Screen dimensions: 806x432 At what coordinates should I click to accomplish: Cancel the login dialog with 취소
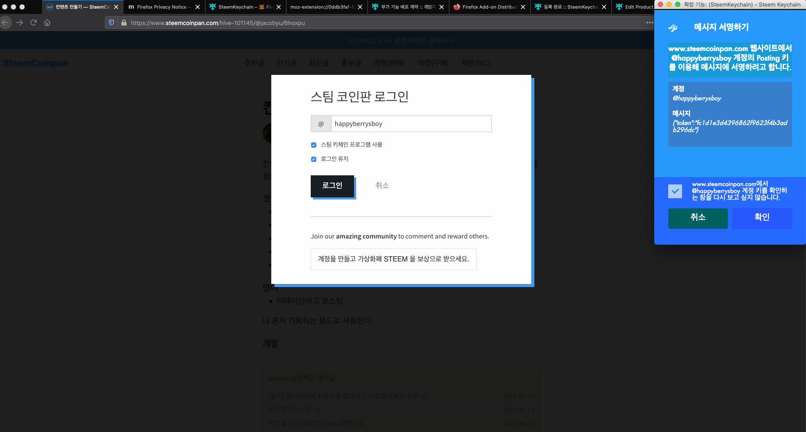tap(382, 185)
